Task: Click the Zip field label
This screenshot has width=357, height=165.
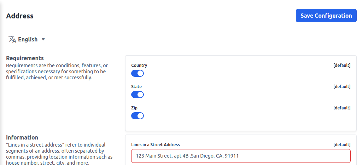Action: click(134, 108)
